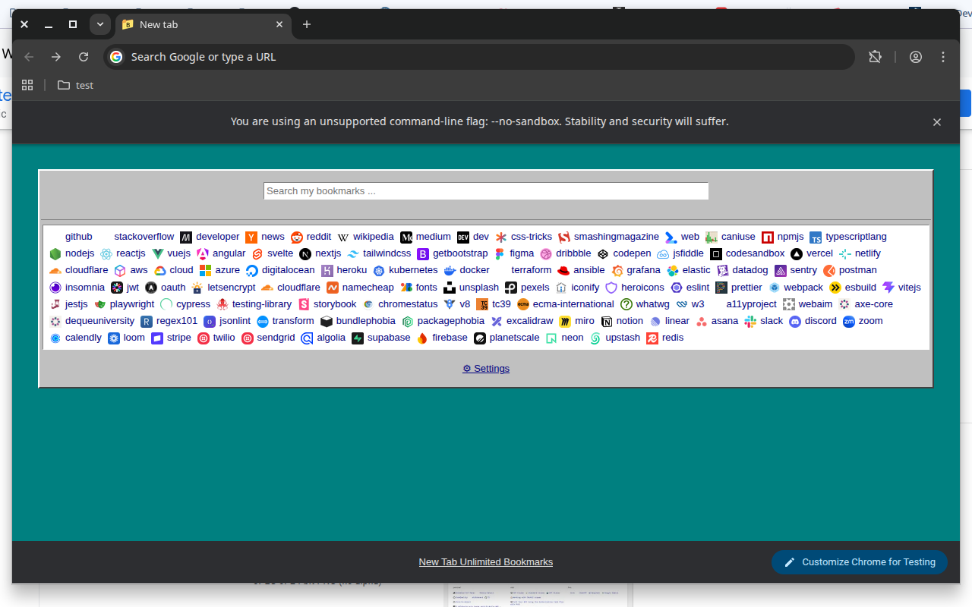Open the Chrome profile icon

point(916,57)
